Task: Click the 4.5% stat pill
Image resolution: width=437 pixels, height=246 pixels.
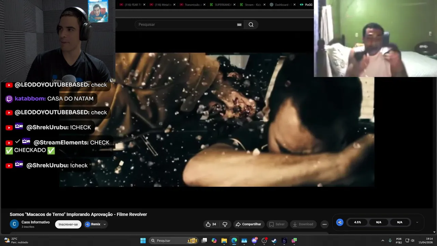Action: pyautogui.click(x=357, y=222)
